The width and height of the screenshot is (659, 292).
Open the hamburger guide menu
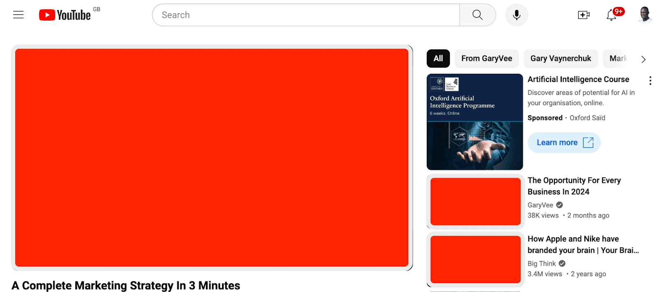pos(19,15)
